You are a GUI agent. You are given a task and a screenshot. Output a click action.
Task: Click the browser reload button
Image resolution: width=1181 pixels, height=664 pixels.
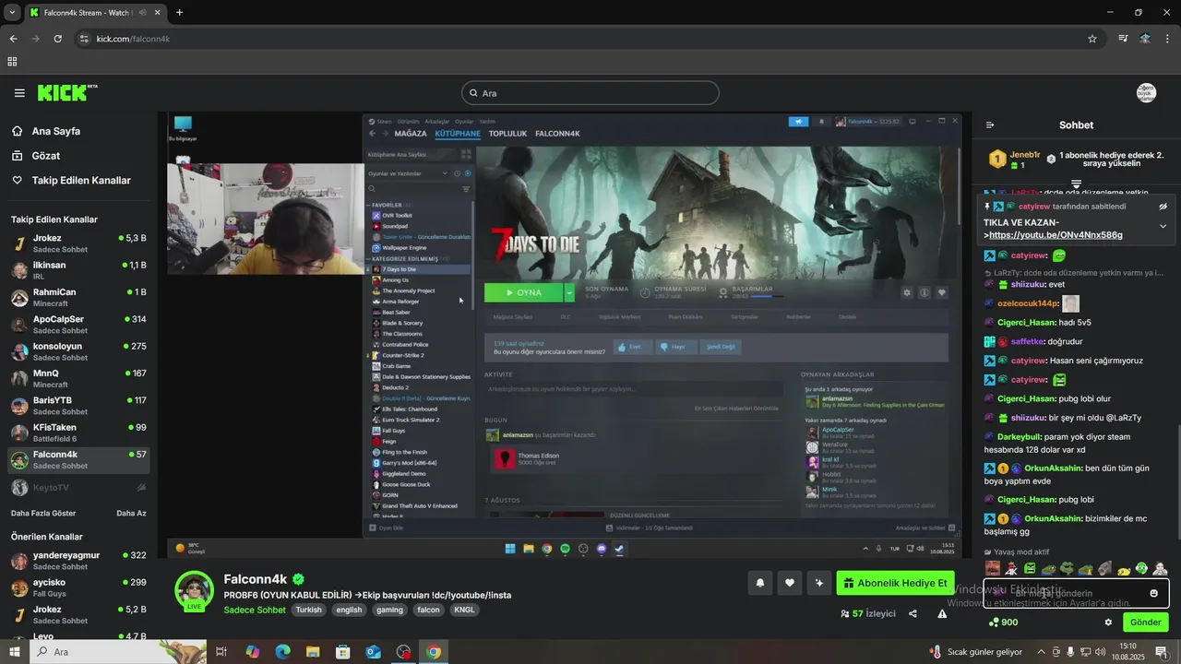point(57,39)
